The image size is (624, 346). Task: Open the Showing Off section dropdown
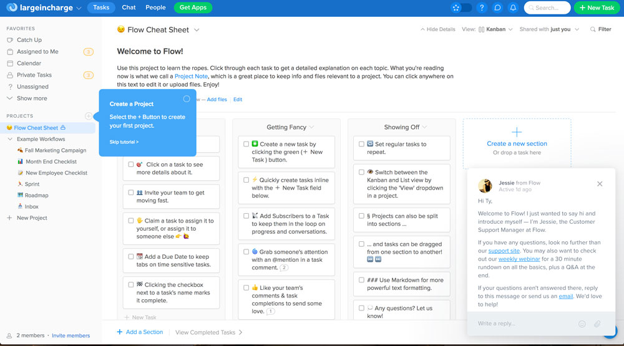424,127
